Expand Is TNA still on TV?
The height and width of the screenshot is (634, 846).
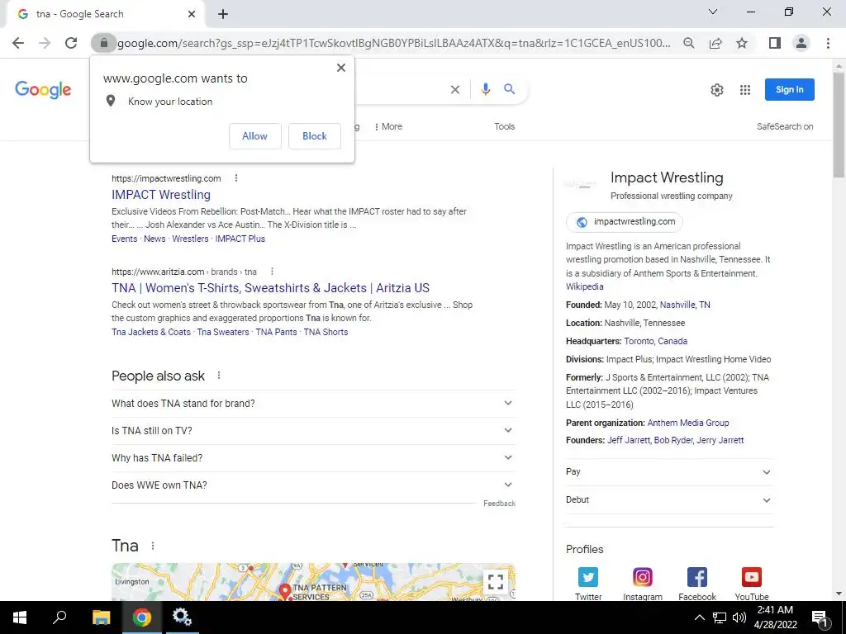[313, 431]
